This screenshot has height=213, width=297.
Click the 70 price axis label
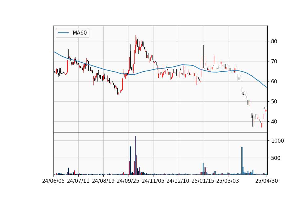pyautogui.click(x=274, y=61)
